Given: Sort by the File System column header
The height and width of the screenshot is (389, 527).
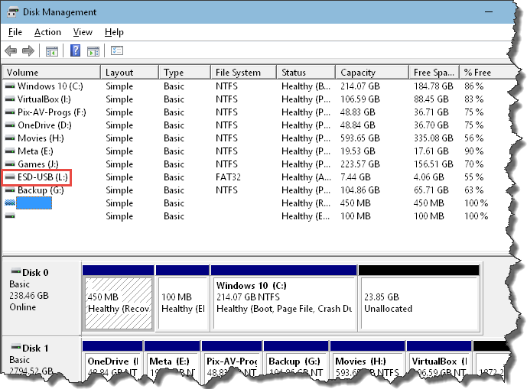Looking at the screenshot, I should 244,73.
